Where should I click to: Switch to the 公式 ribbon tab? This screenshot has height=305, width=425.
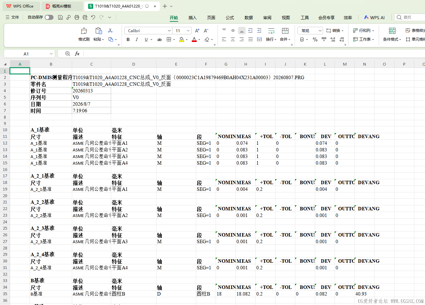pos(230,18)
